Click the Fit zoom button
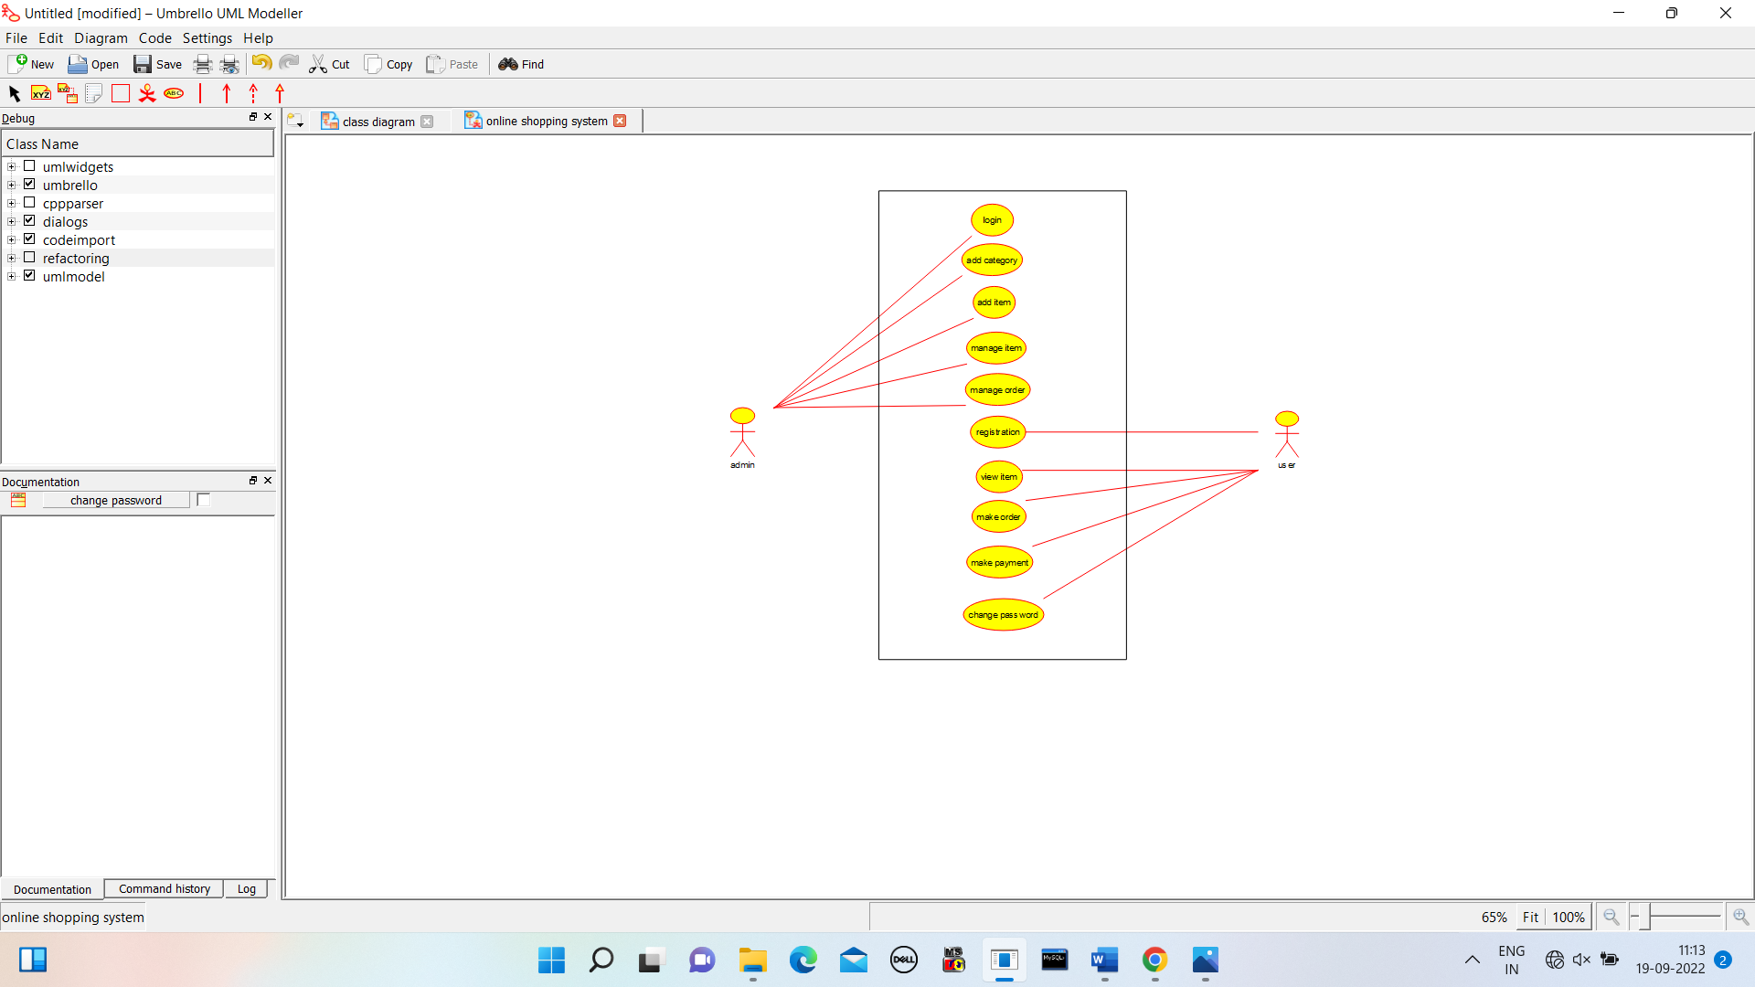 [x=1530, y=917]
